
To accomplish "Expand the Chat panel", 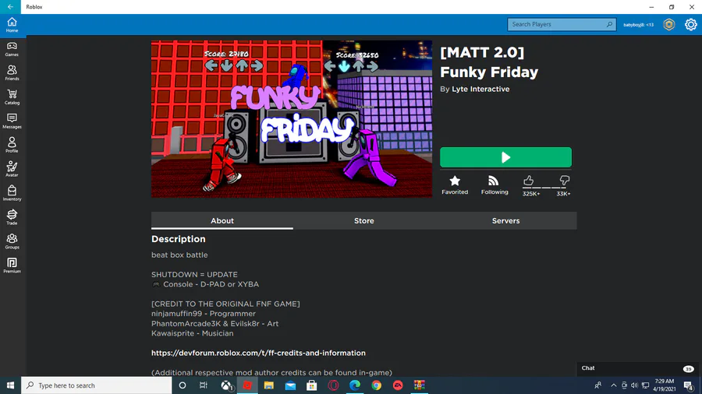I will 639,368.
